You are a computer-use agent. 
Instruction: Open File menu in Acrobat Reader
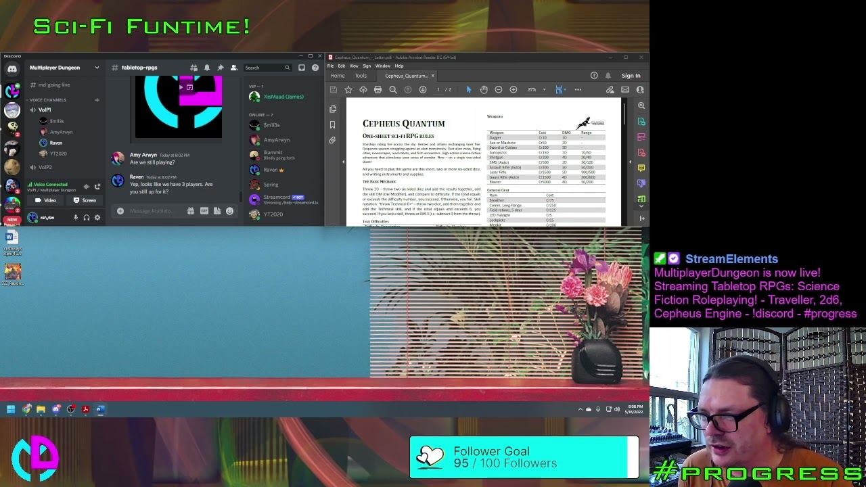coord(331,66)
